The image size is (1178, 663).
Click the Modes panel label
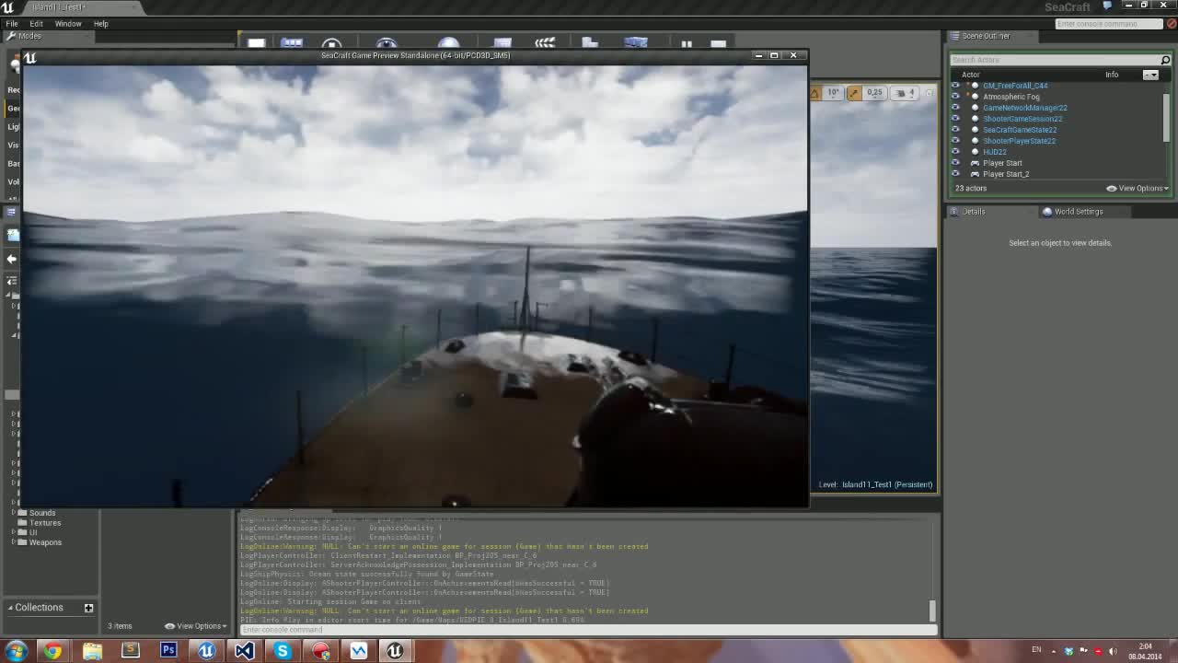[32, 36]
